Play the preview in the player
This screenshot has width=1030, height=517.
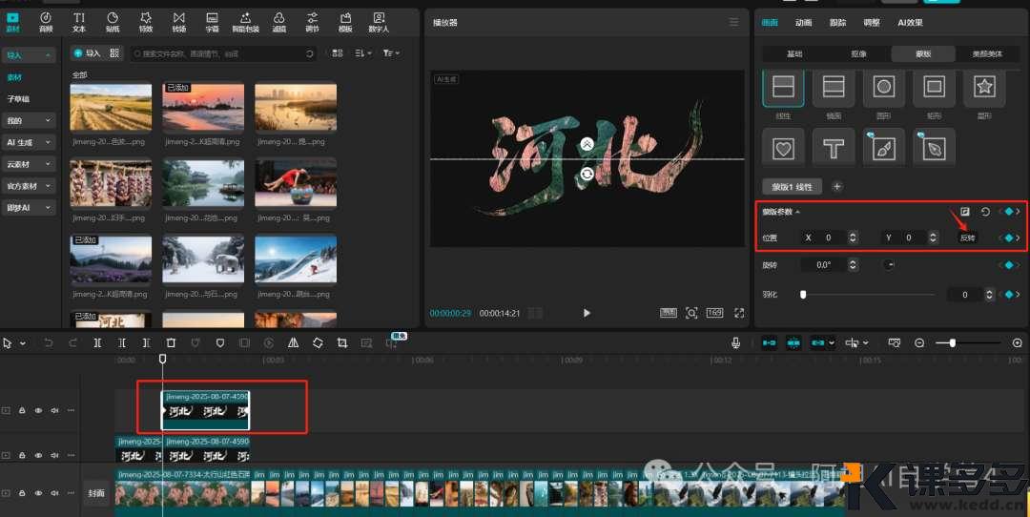click(587, 313)
